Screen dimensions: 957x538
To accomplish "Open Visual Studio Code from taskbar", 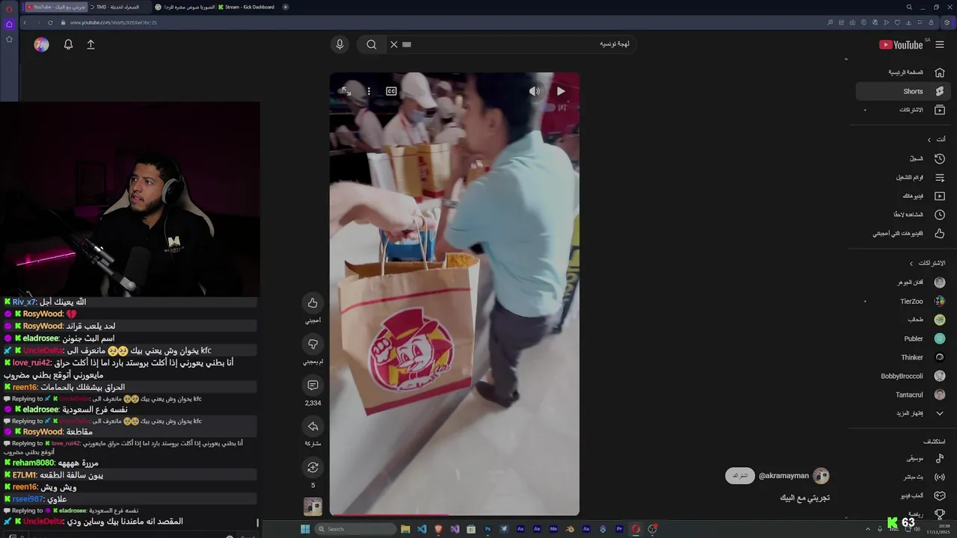I will pos(422,529).
